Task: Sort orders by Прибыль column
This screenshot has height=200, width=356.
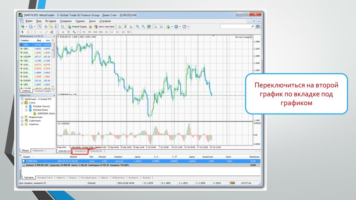Action: pyautogui.click(x=254, y=157)
